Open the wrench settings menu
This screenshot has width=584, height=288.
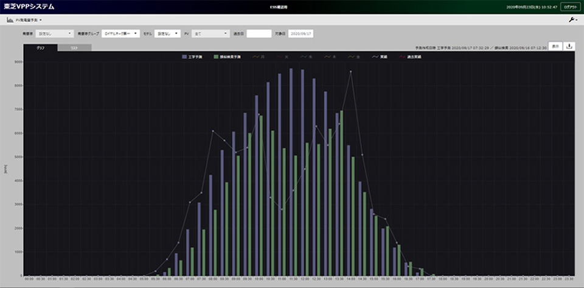tap(572, 20)
